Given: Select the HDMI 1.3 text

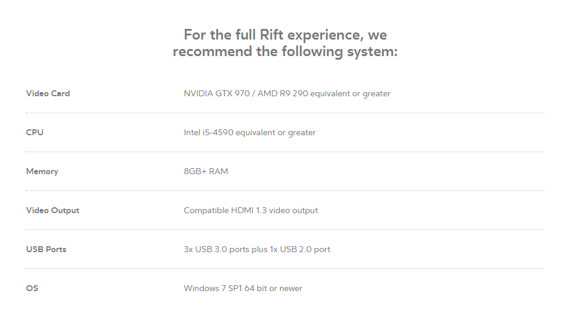Looking at the screenshot, I should 248,210.
